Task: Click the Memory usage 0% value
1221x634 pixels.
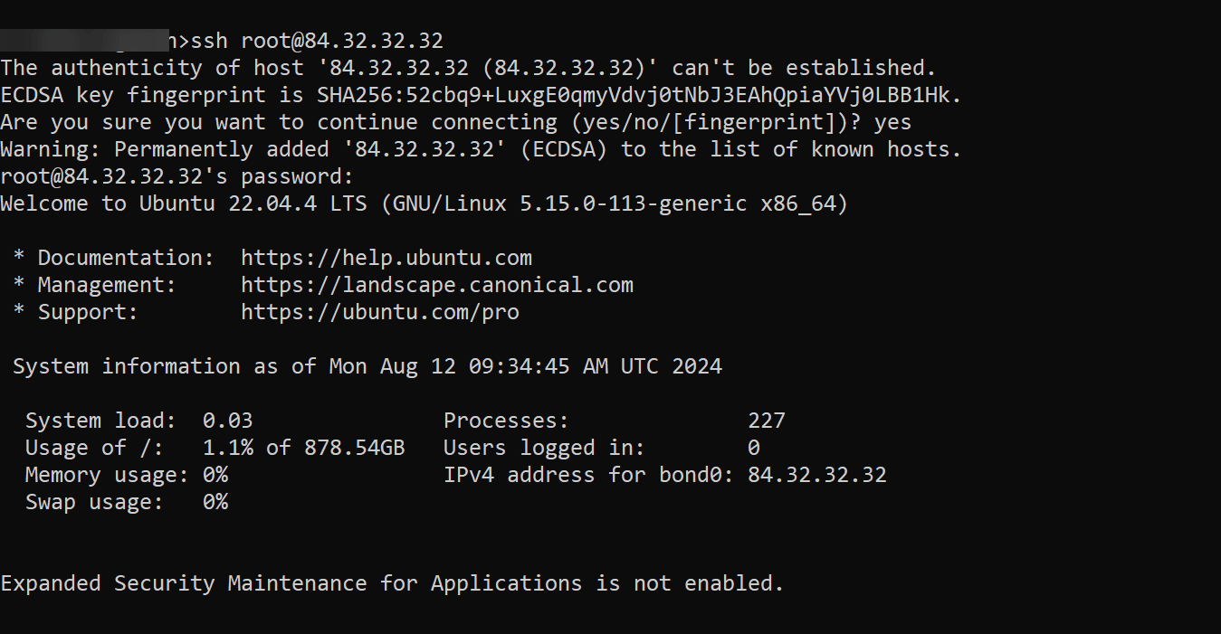Action: (x=215, y=475)
